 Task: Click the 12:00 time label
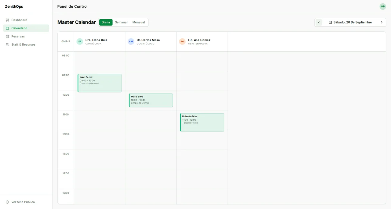click(x=66, y=134)
